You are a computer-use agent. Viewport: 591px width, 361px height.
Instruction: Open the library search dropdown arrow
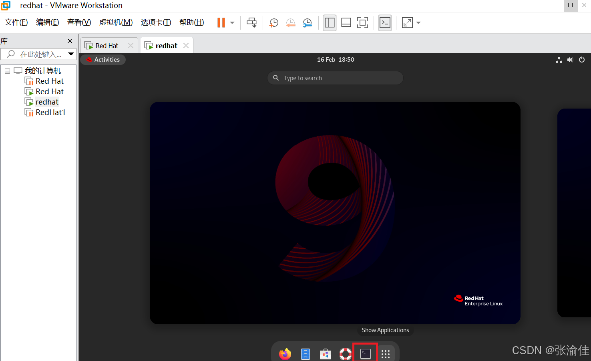click(71, 54)
